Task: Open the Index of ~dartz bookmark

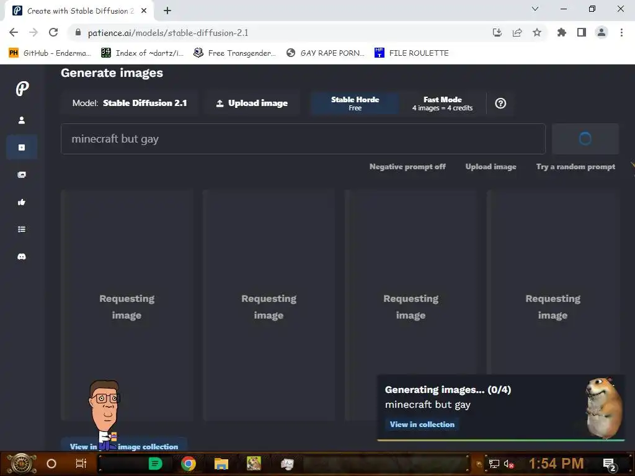Action: point(143,53)
